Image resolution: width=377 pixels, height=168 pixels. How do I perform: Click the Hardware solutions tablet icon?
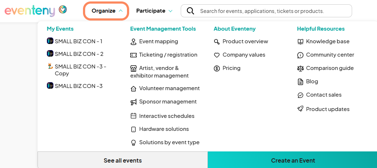point(133,129)
